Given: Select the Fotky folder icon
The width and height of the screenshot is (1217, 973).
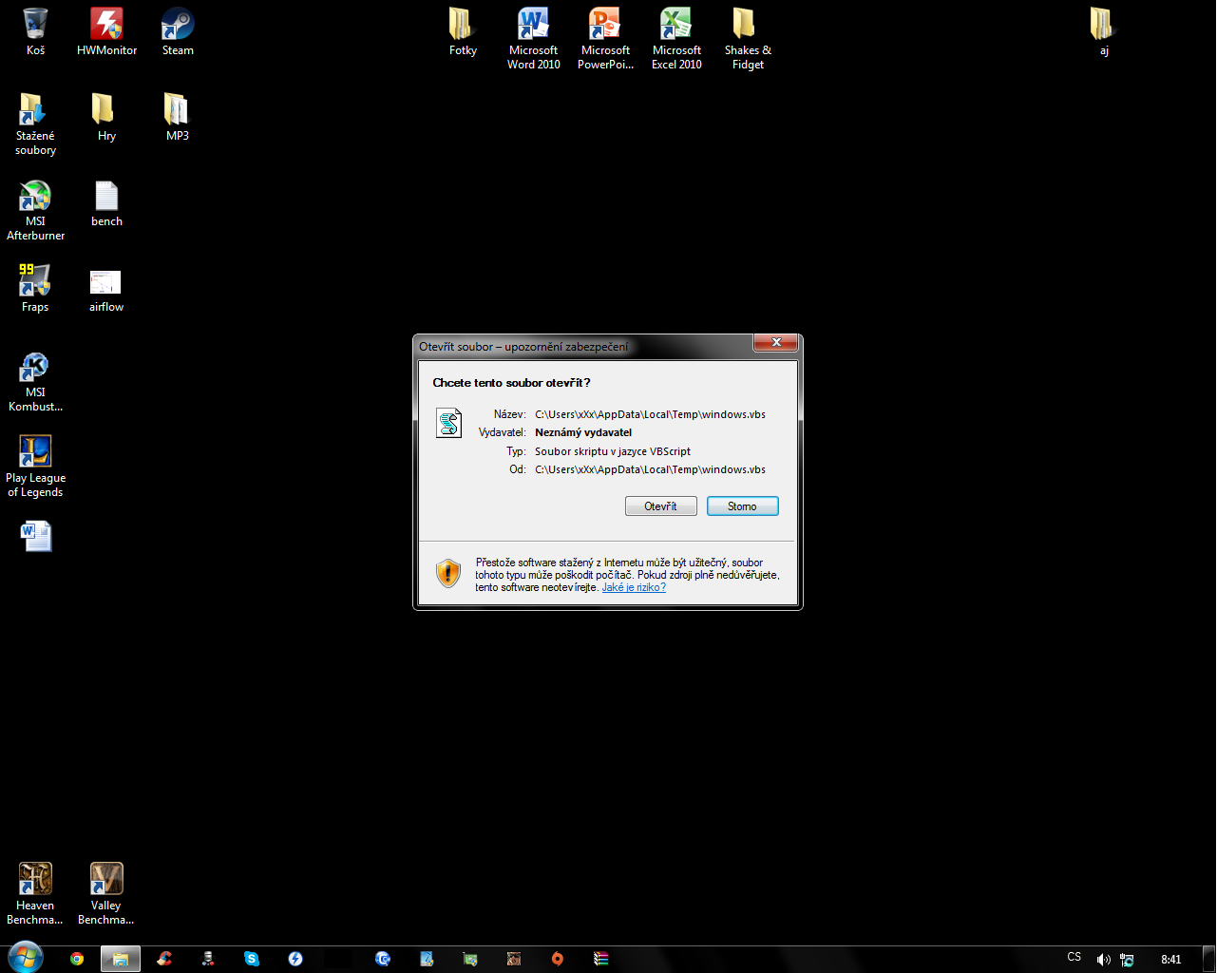Looking at the screenshot, I should [x=463, y=32].
